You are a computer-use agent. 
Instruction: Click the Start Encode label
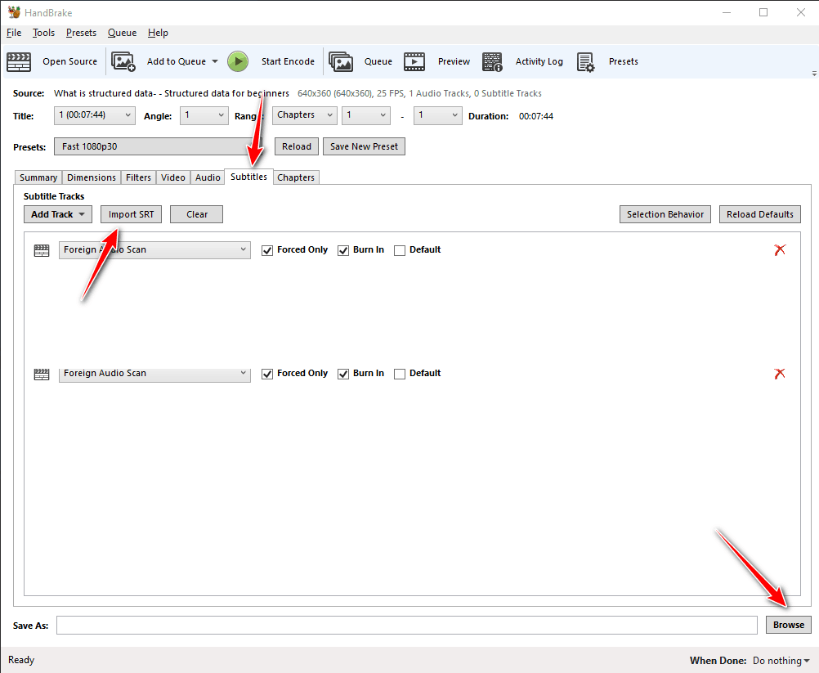click(x=288, y=61)
